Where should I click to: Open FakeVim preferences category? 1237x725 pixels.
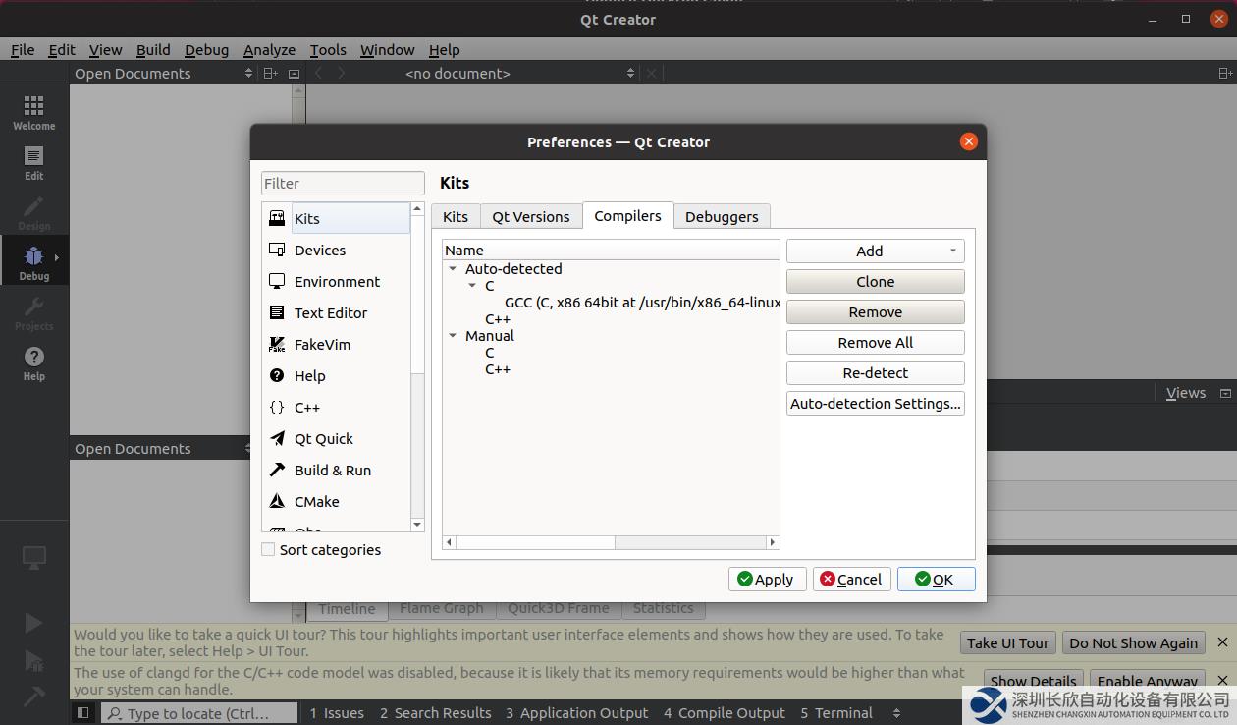[x=337, y=344]
